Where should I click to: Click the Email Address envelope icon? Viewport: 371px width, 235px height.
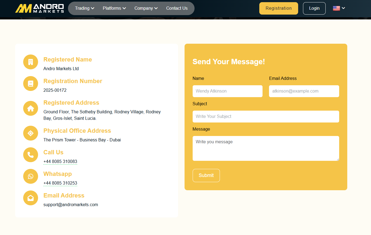(x=31, y=198)
